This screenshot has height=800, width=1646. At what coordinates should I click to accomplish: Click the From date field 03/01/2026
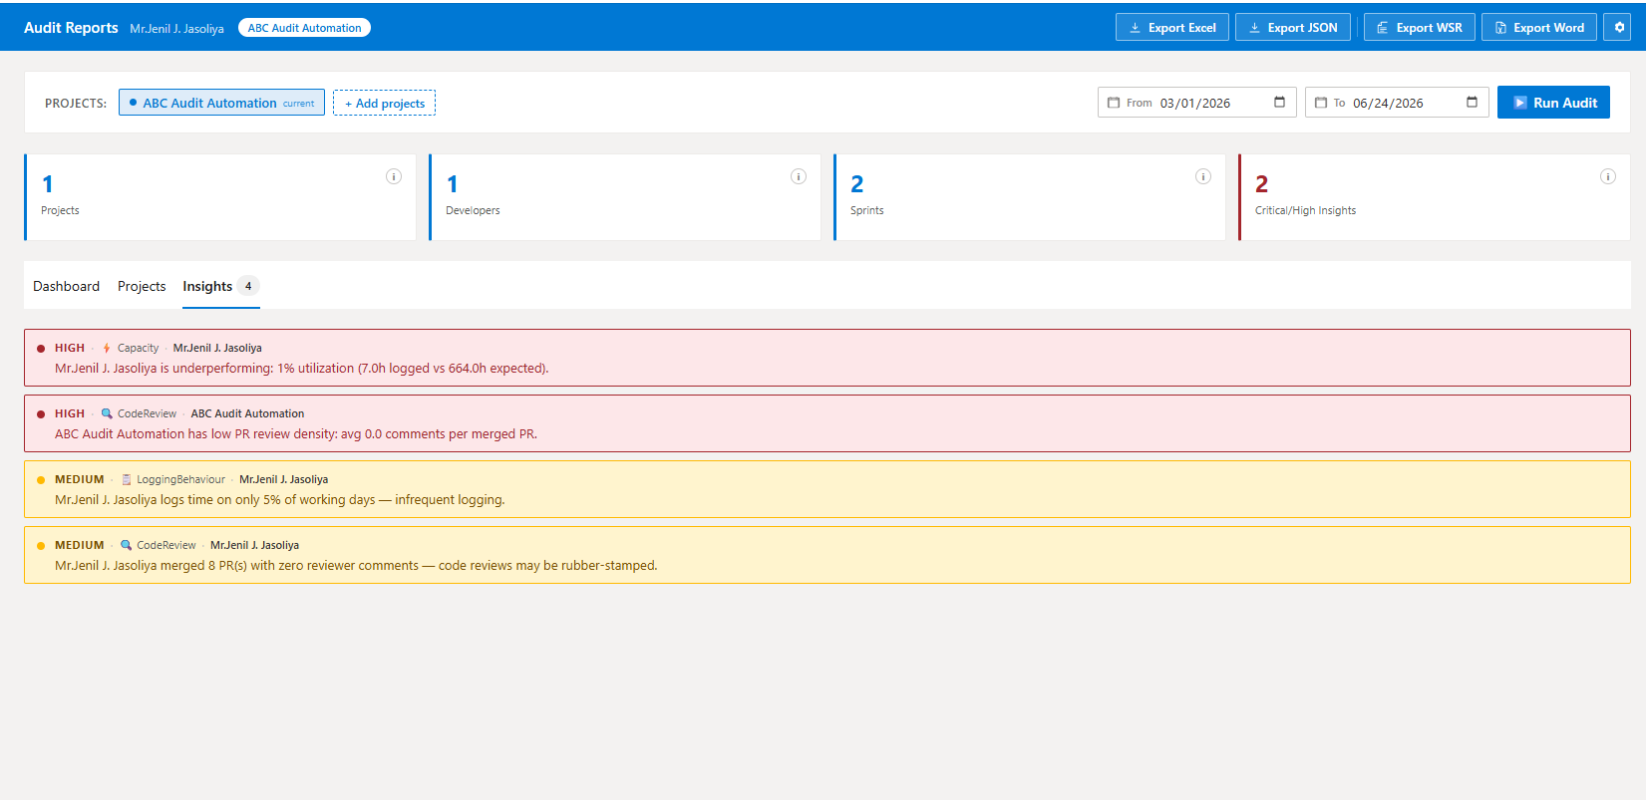[1195, 103]
